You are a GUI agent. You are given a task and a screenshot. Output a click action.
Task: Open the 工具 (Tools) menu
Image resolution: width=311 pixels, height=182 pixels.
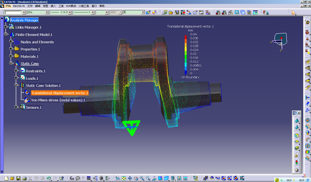click(61, 6)
